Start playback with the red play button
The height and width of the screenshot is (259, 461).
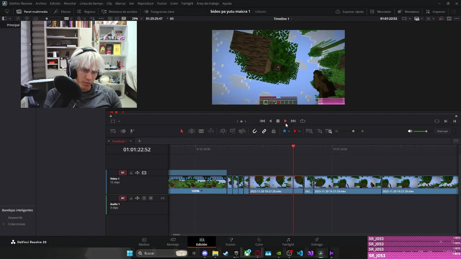click(285, 121)
